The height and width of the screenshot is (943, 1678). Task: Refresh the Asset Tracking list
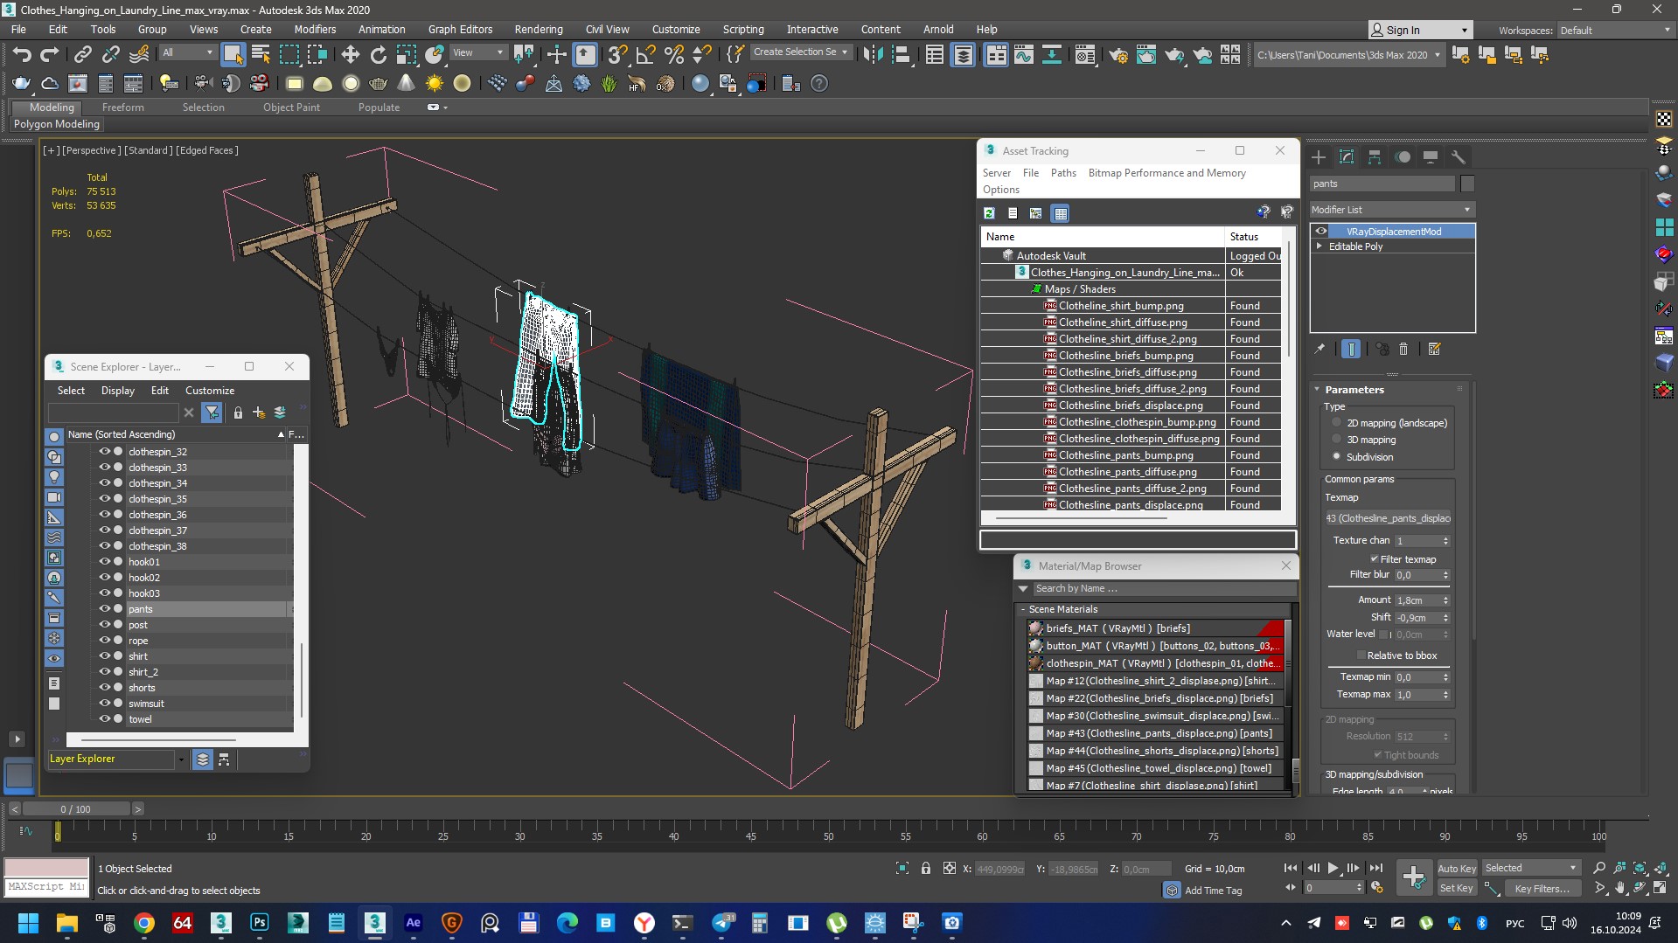989,213
